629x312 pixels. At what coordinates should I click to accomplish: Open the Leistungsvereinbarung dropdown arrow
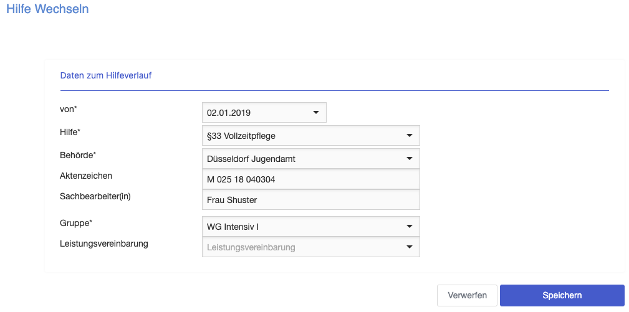pyautogui.click(x=409, y=247)
